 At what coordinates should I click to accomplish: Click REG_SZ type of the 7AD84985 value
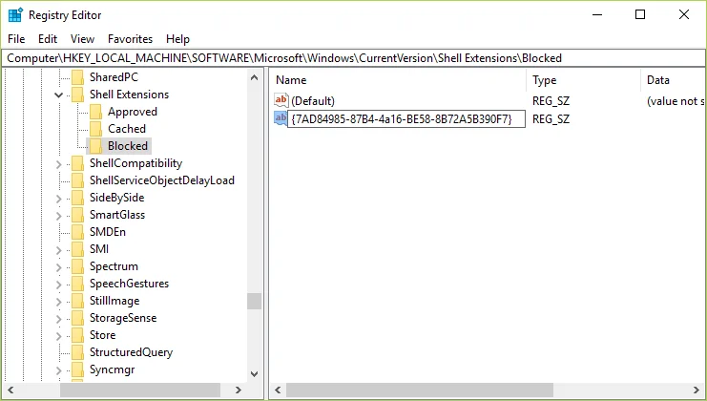pyautogui.click(x=551, y=119)
